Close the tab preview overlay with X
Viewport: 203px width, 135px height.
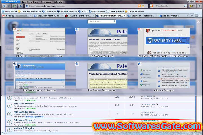tap(198, 22)
